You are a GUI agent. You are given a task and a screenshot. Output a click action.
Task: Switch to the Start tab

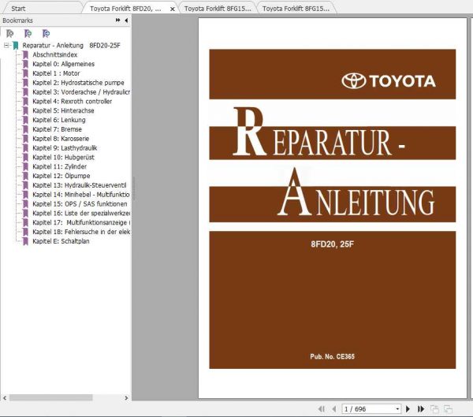click(18, 9)
